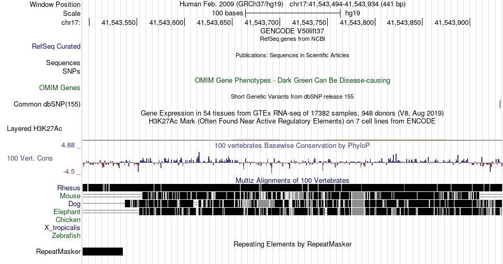Click the Scale row label

[71, 13]
